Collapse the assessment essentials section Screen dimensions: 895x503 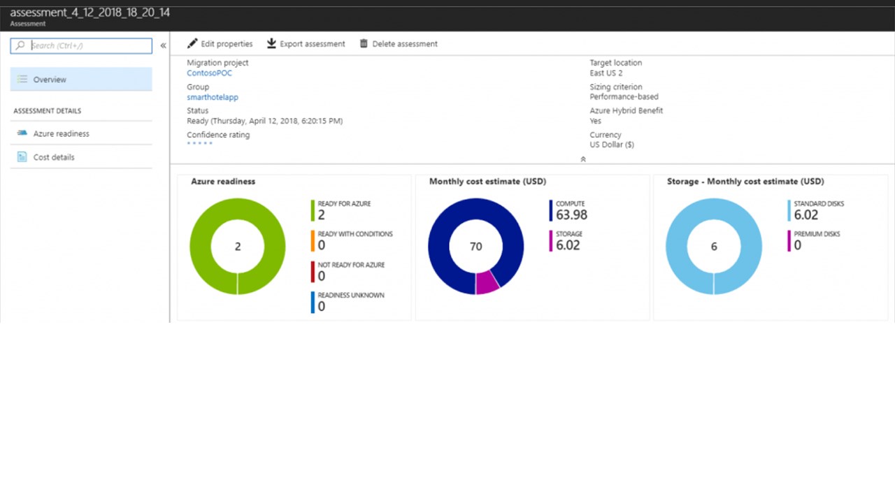pyautogui.click(x=583, y=159)
